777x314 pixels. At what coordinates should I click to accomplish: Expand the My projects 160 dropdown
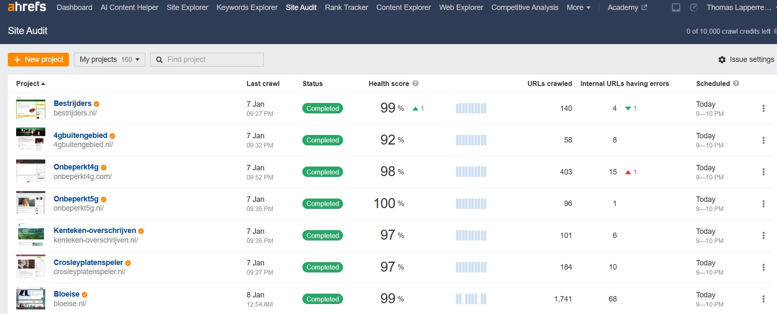click(x=110, y=59)
